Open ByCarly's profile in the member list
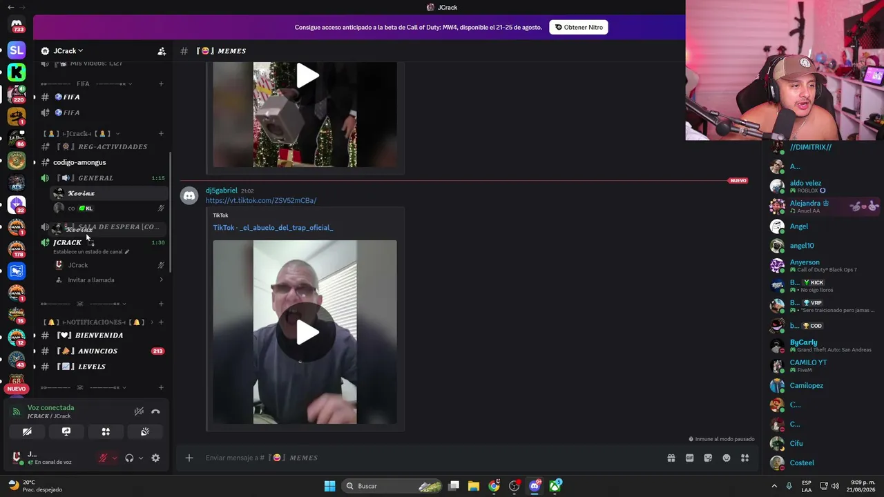This screenshot has height=497, width=884. [825, 346]
